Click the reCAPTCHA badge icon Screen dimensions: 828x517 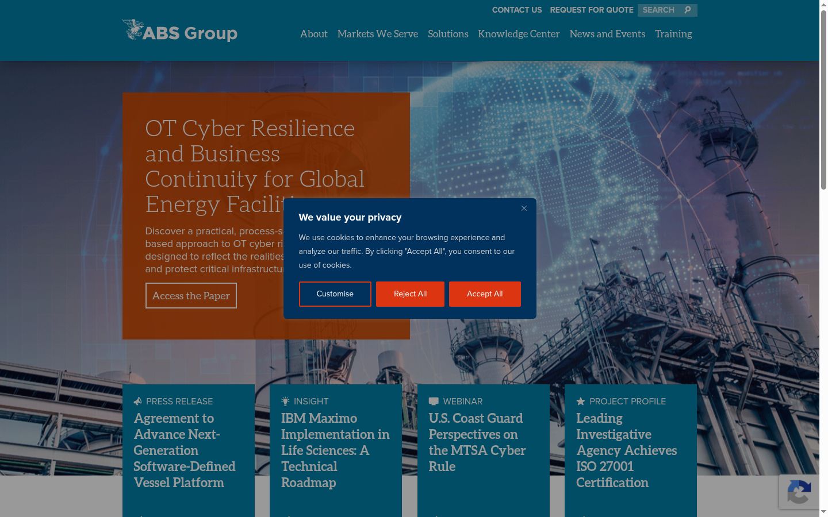[799, 492]
